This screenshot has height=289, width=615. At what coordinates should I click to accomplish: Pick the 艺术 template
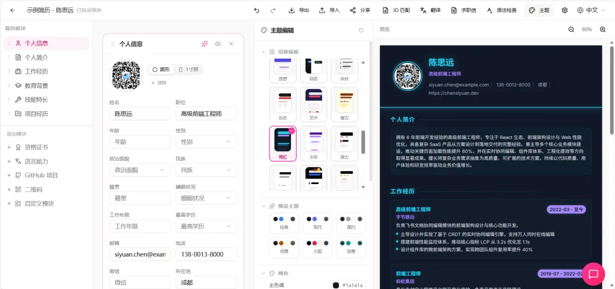tap(314, 104)
